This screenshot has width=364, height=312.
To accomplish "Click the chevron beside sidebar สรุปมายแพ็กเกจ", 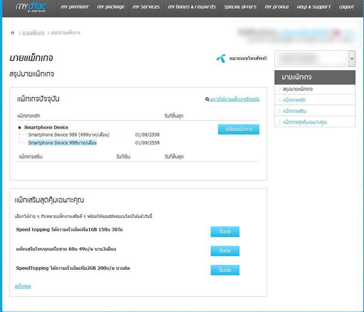I will (279, 89).
